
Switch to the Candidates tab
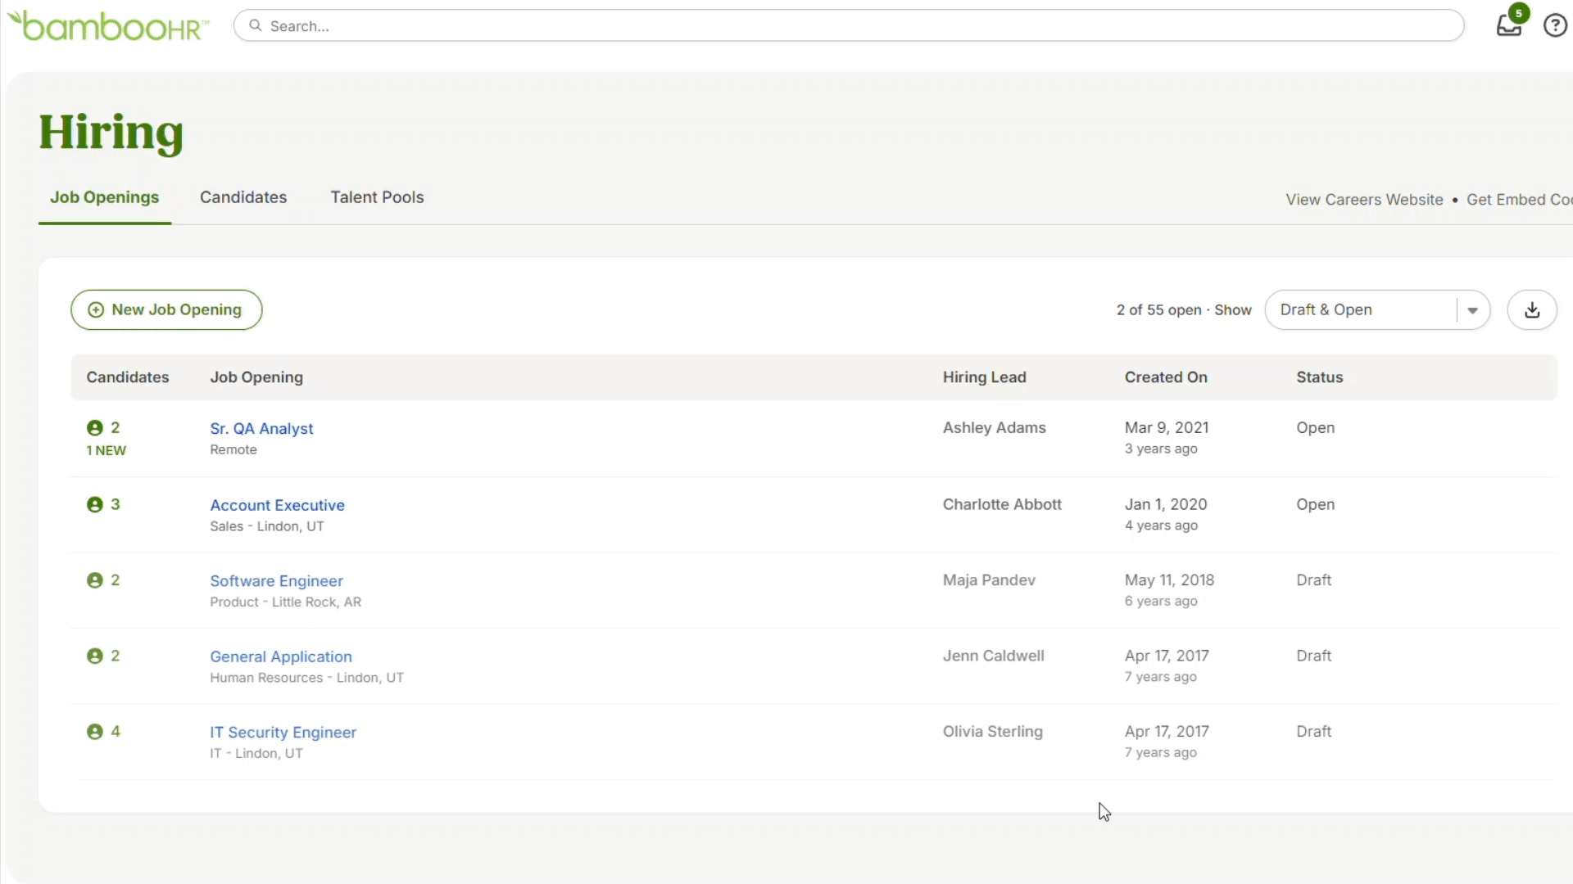pos(243,197)
